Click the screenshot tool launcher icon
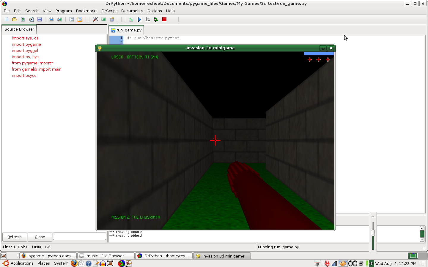Screen dimensions: 428x267 pos(110,263)
